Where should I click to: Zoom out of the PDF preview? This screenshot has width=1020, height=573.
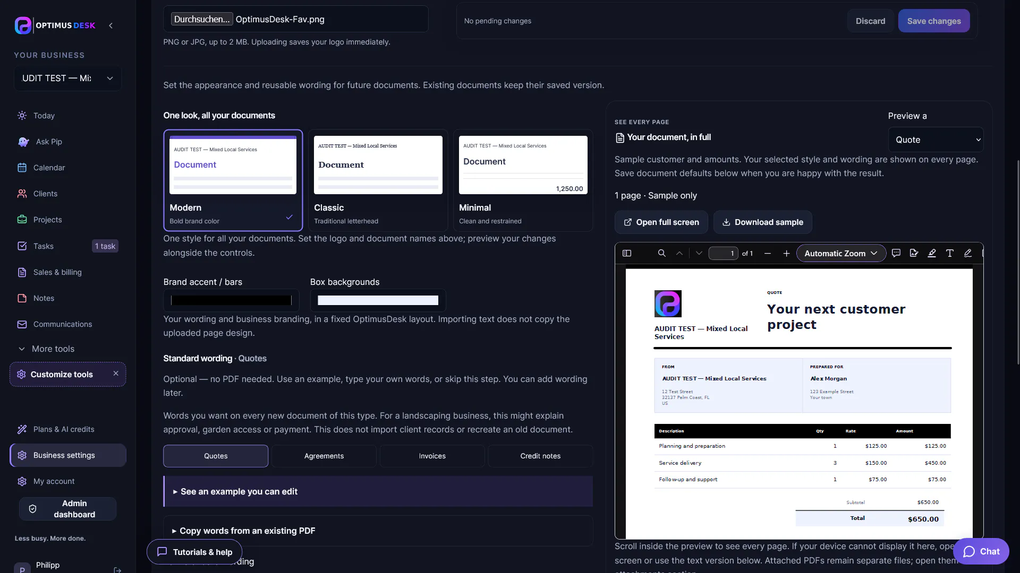pos(767,254)
